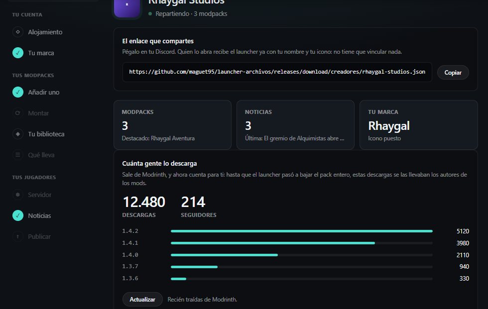This screenshot has height=309, width=488.
Task: Copy the share link with Copiar button
Action: point(453,73)
